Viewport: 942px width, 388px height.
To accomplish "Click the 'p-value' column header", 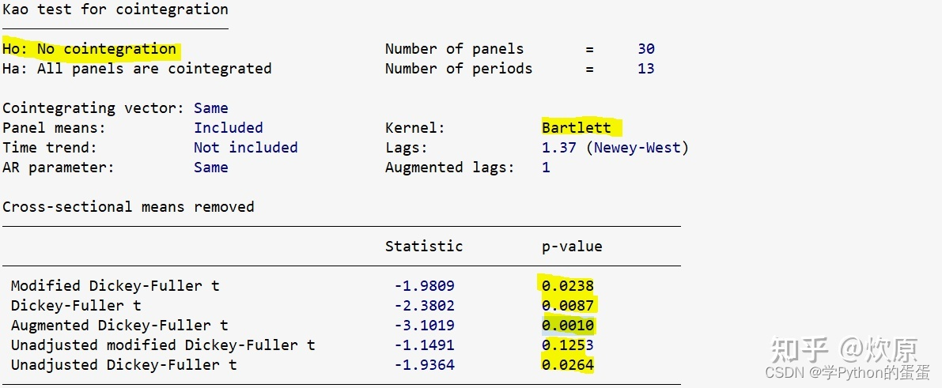I will [572, 247].
